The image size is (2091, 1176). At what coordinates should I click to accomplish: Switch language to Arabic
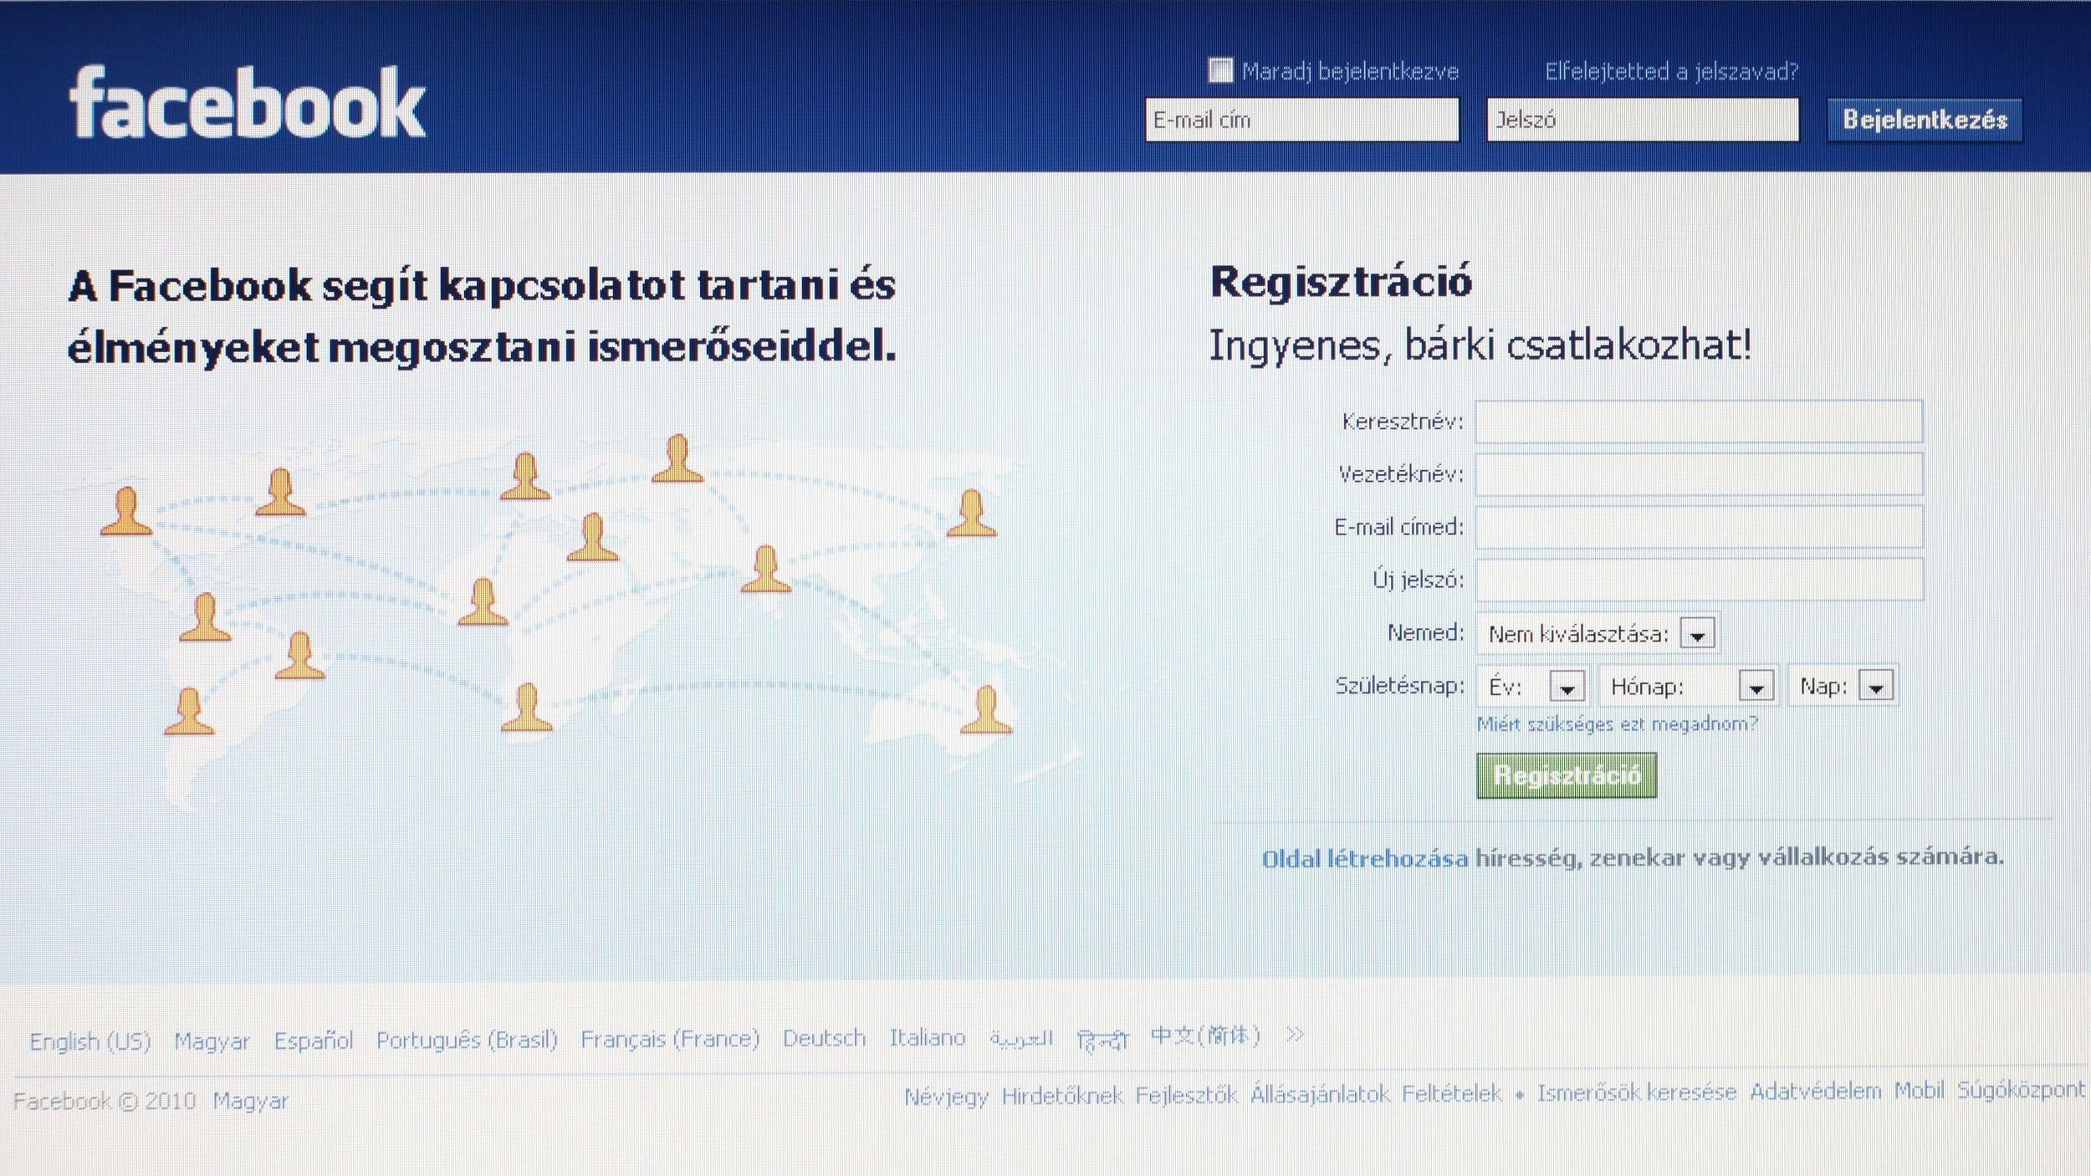[1020, 1038]
